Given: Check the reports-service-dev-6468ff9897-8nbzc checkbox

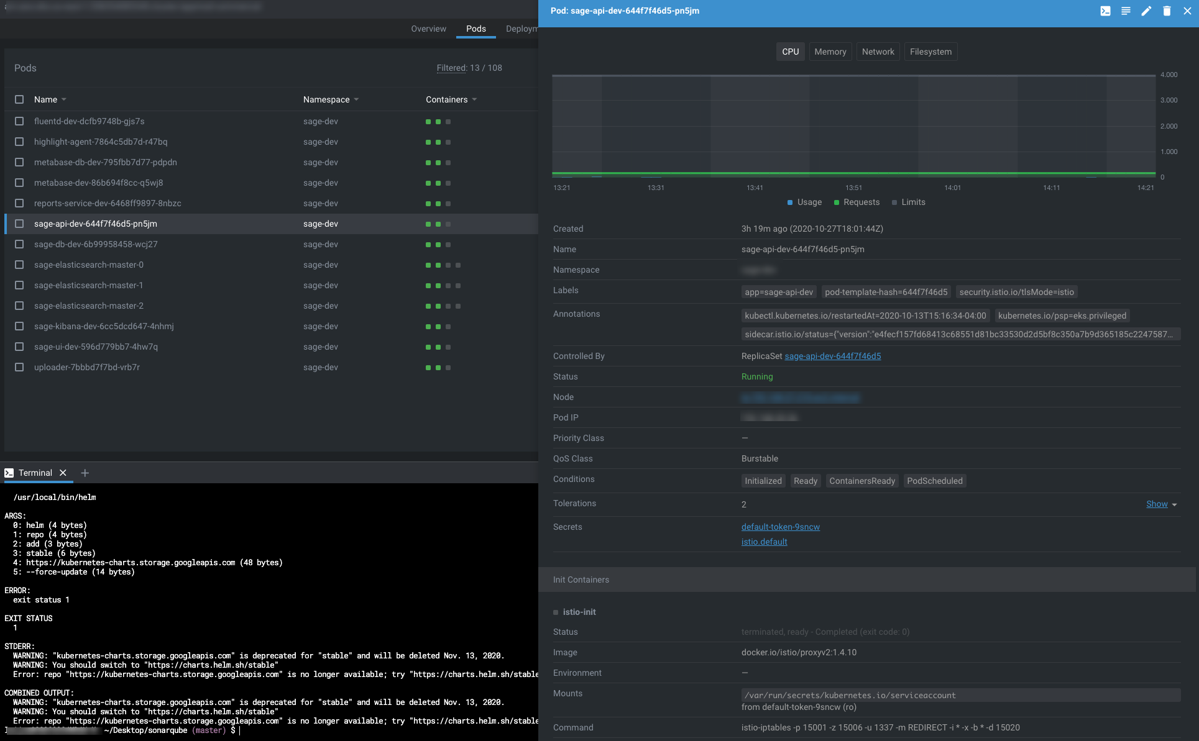Looking at the screenshot, I should tap(19, 203).
